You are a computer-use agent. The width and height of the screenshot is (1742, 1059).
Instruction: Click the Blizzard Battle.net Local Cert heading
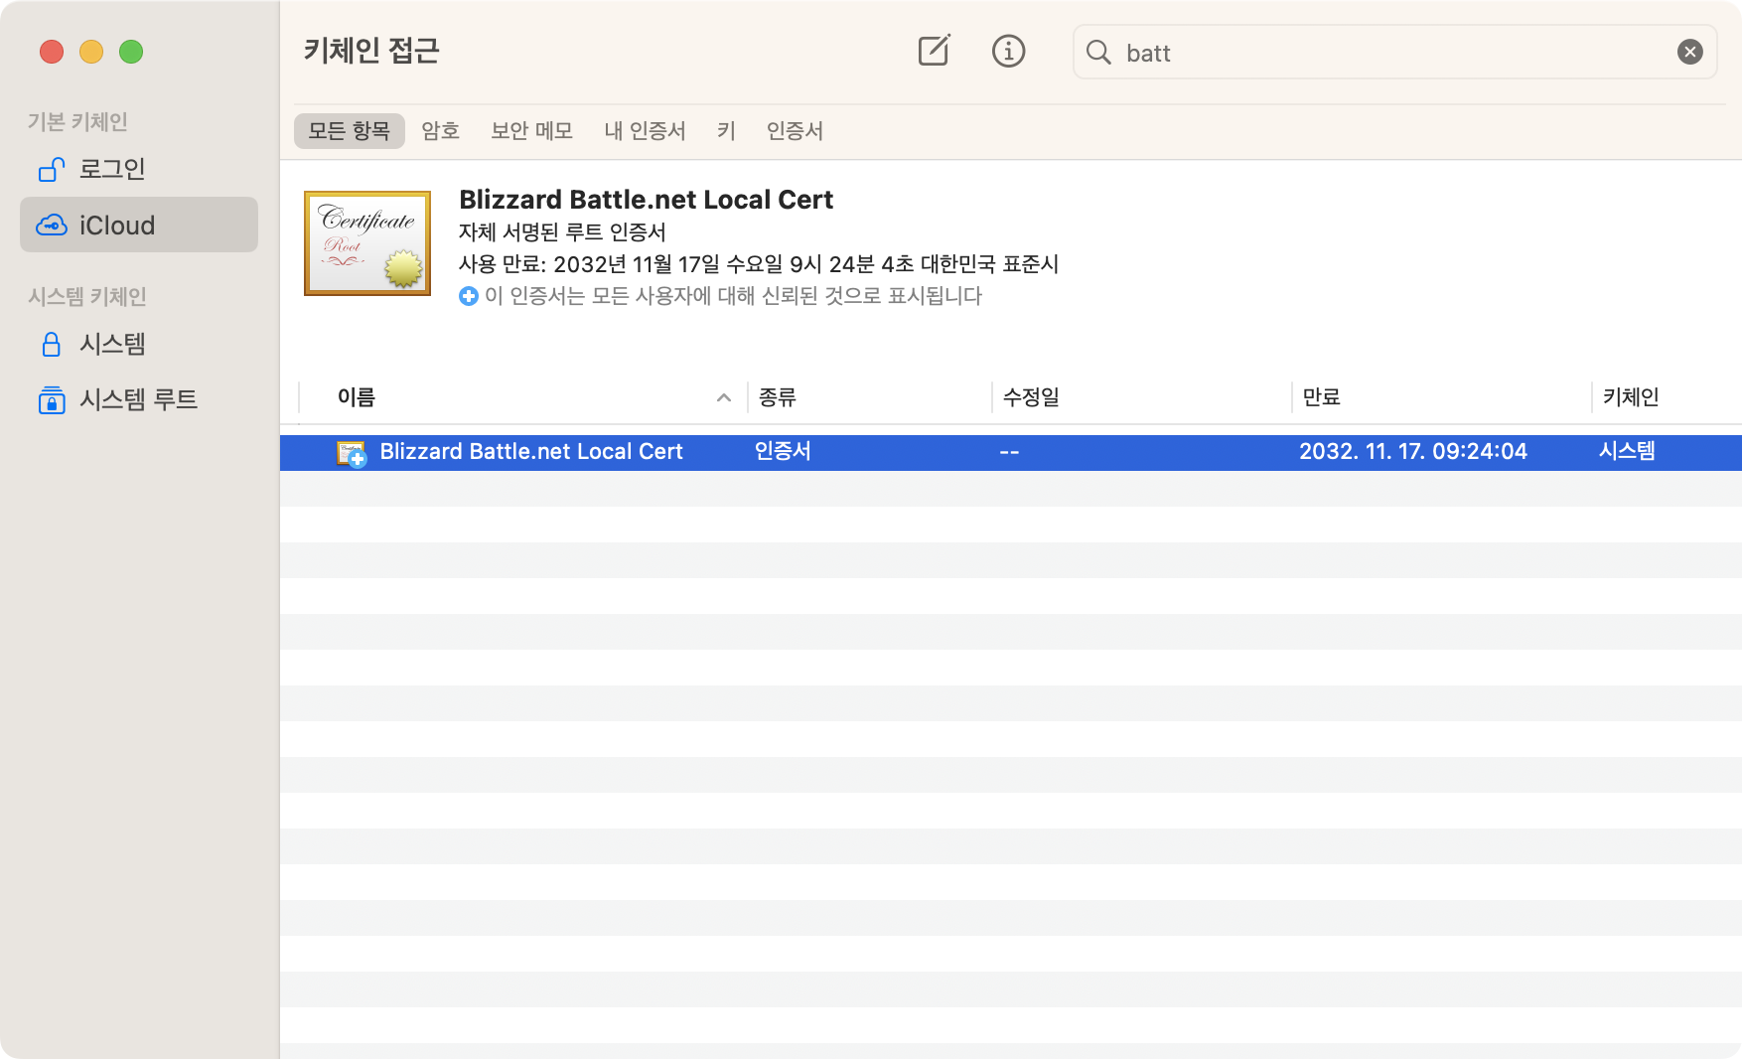646,200
